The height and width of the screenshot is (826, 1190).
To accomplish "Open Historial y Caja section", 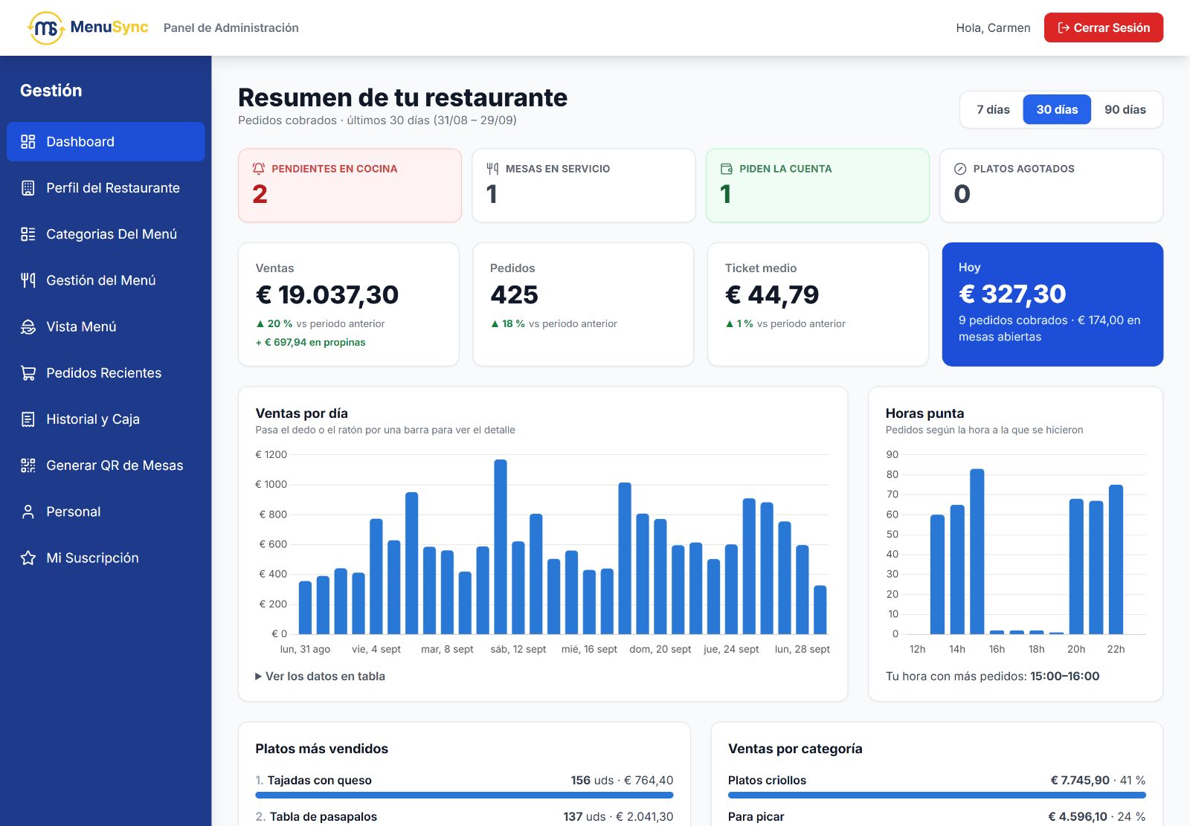I will 106,419.
